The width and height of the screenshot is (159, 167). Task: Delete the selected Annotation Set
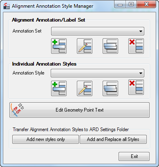pos(136,46)
